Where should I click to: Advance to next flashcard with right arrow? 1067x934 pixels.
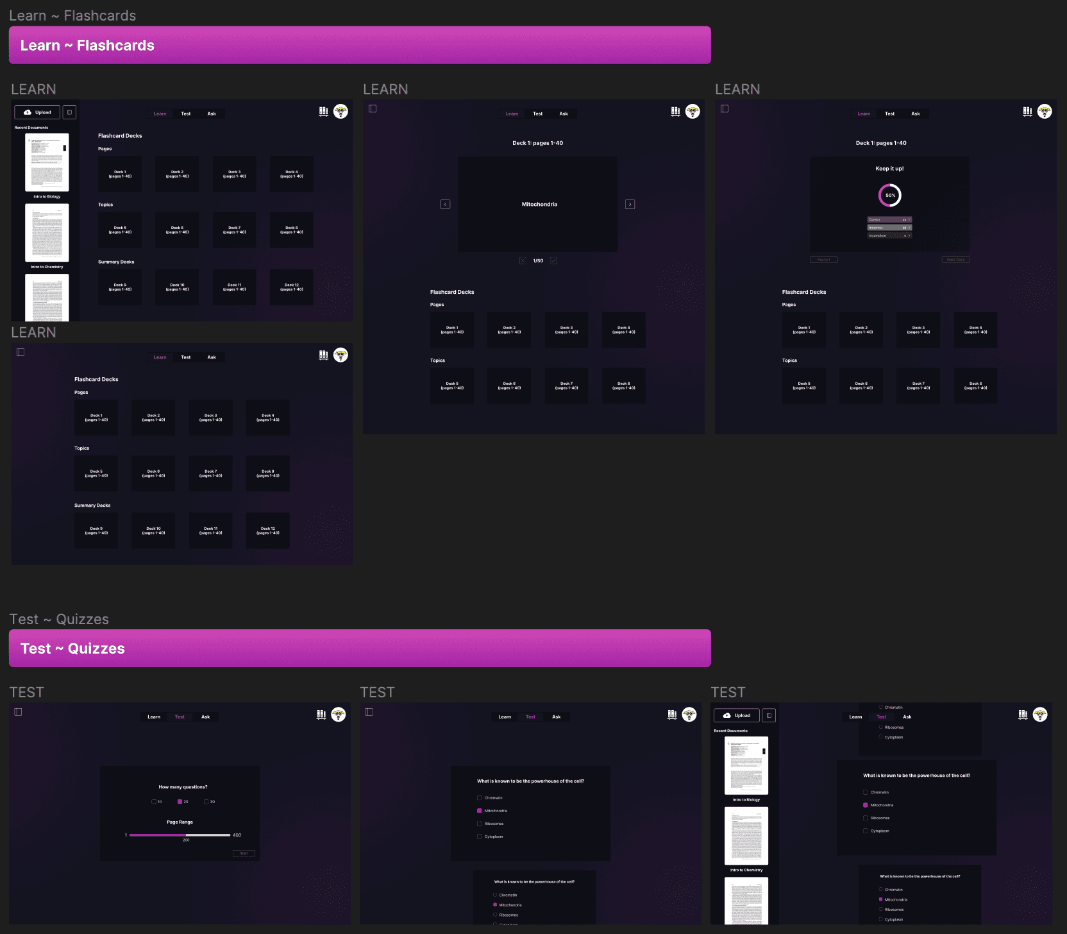(630, 205)
